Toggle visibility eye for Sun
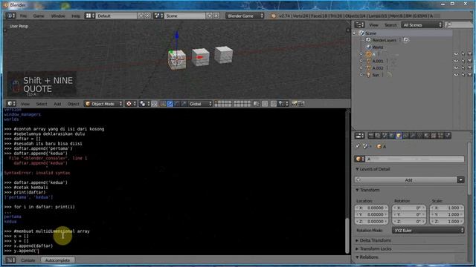This screenshot has height=267, width=476. pos(456,75)
